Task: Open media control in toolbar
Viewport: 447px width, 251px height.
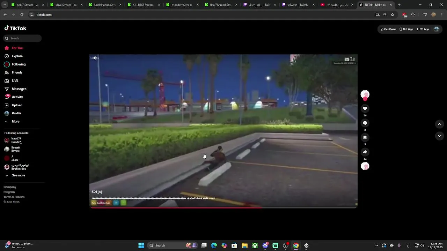Action: pos(425,15)
